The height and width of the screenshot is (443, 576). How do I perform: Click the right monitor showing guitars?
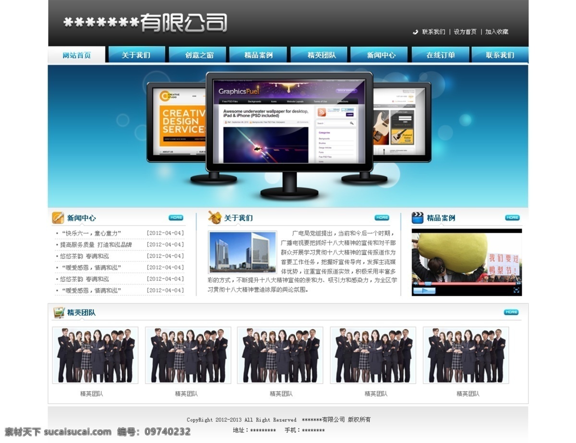coord(402,122)
